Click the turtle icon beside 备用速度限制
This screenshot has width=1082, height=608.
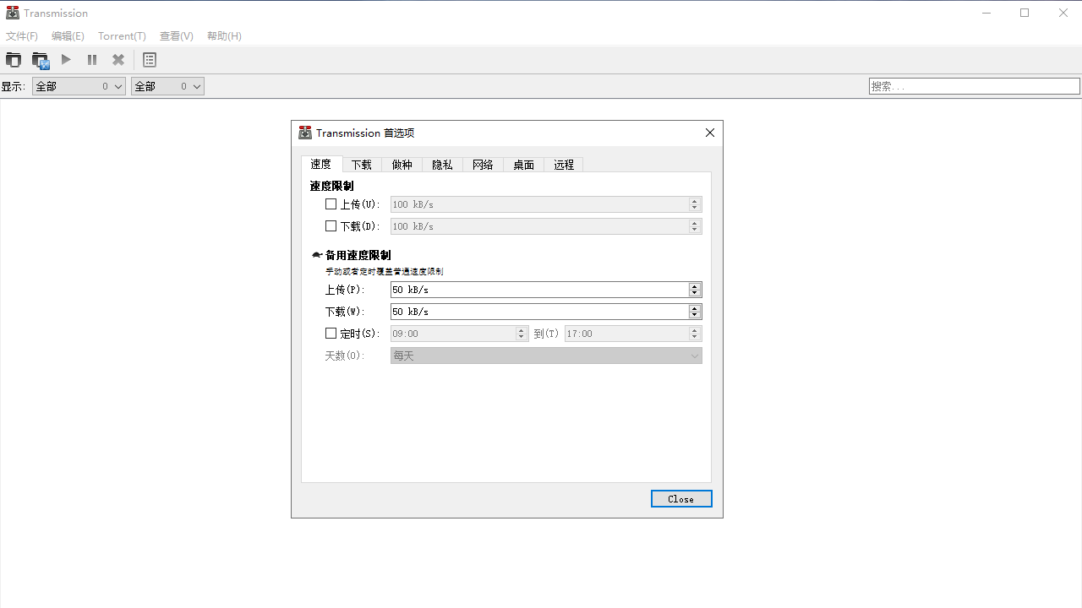tap(316, 254)
